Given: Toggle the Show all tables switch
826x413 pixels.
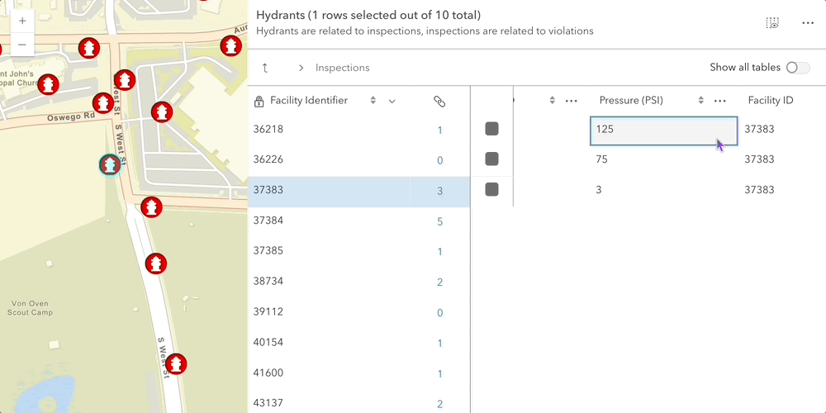Looking at the screenshot, I should coord(797,68).
